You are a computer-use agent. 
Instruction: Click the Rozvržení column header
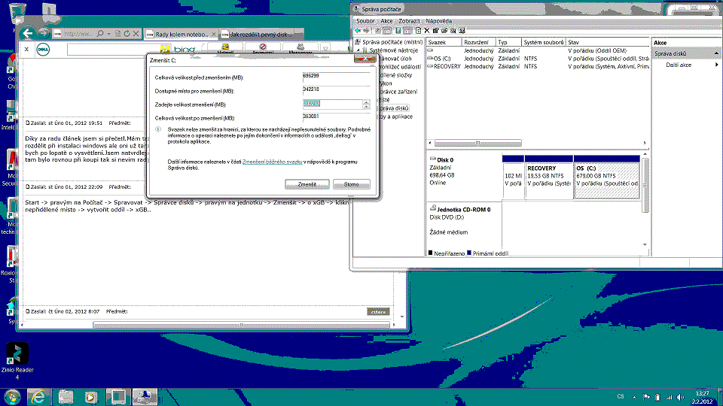(479, 42)
